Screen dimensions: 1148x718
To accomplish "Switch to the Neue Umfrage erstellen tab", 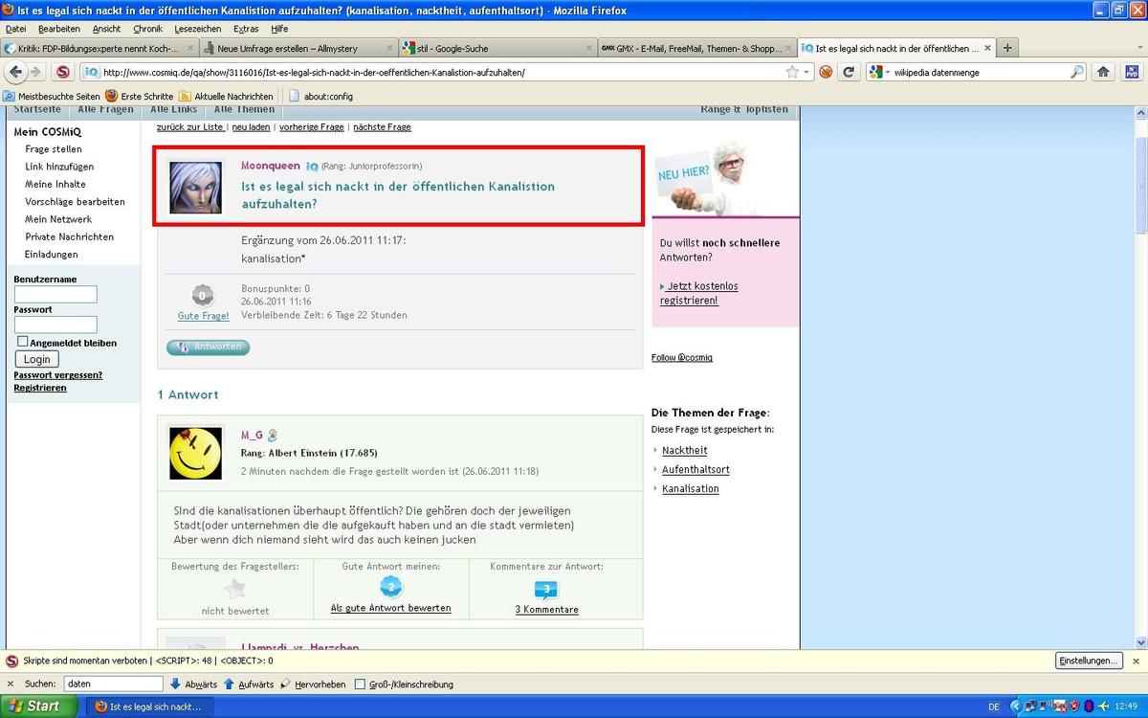I will pos(298,48).
